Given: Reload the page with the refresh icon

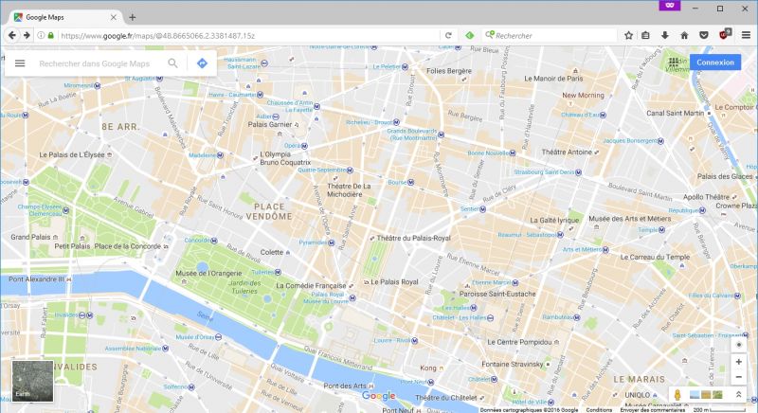Looking at the screenshot, I should (448, 35).
